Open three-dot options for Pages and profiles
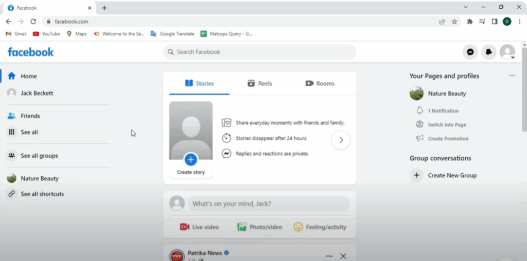527x261 pixels. click(x=512, y=76)
